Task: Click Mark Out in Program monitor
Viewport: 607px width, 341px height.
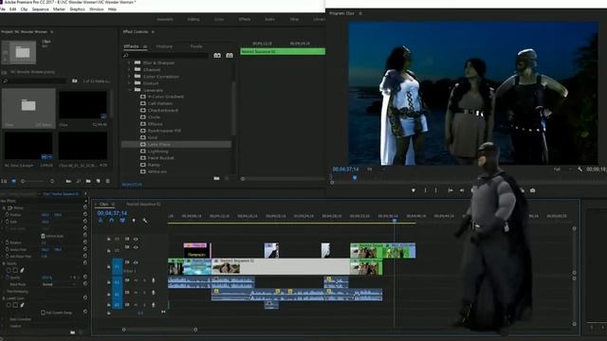Action: tap(436, 190)
